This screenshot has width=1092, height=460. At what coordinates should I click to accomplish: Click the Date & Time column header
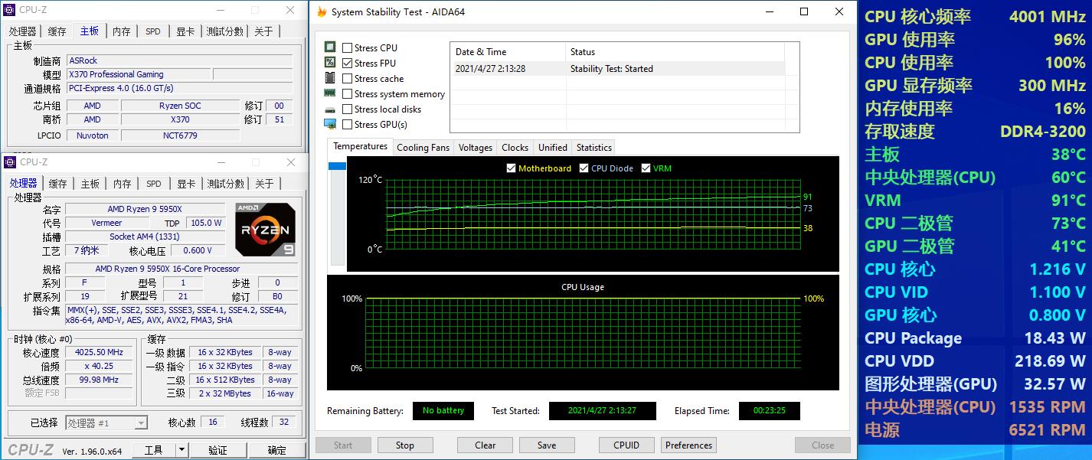click(508, 52)
